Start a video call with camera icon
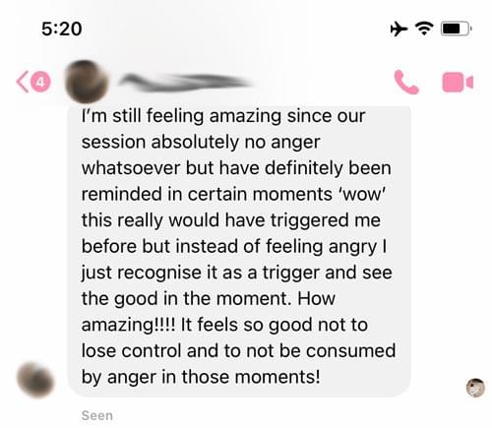 pos(458,82)
